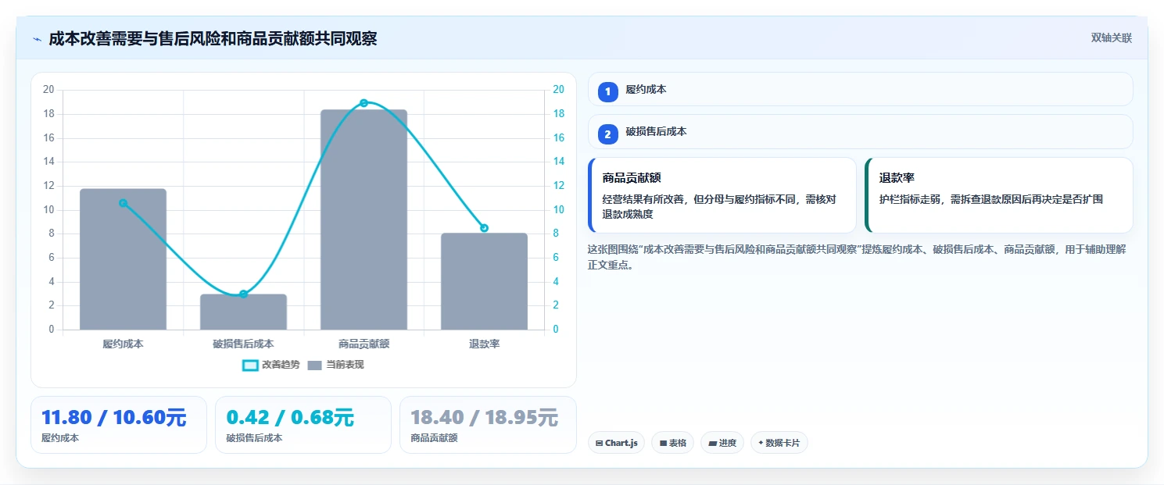Screen dimensions: 1164x485
Task: Click the 履约成本 x-axis label
Action: click(123, 344)
